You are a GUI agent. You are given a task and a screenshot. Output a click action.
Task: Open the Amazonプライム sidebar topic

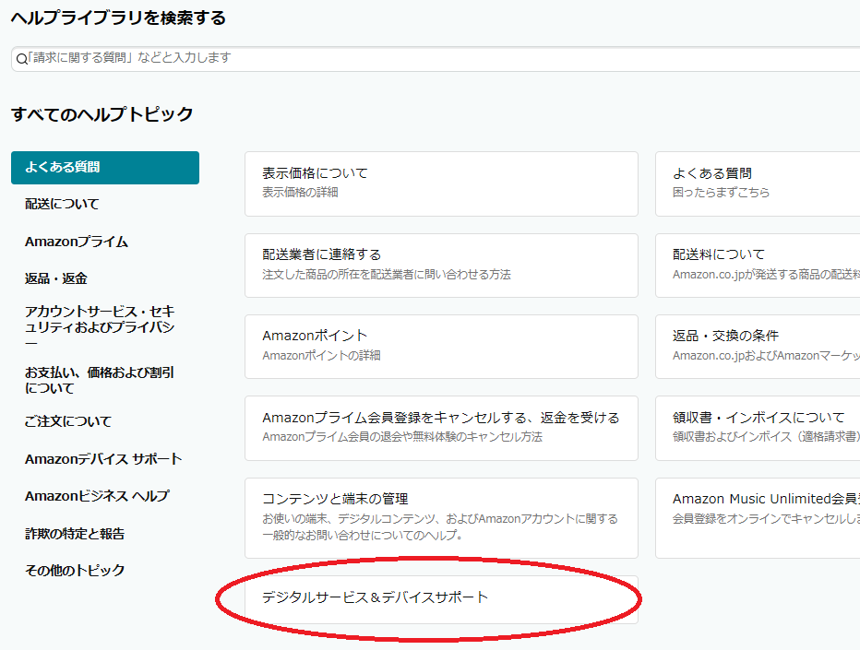(x=77, y=242)
